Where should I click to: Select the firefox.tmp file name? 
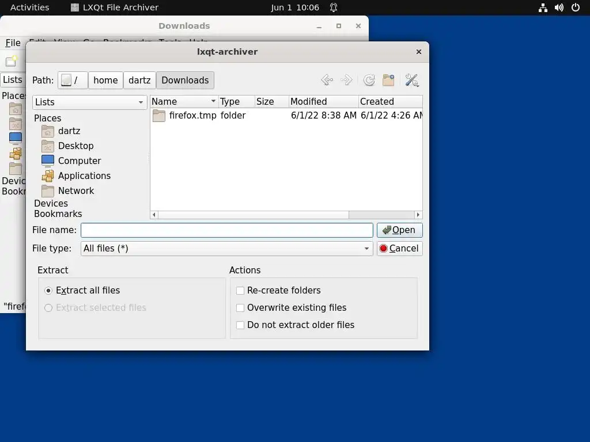pos(192,115)
